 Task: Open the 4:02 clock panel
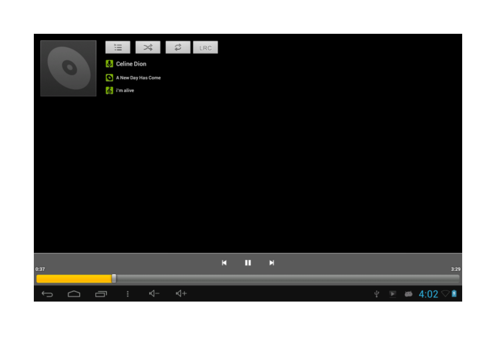[x=428, y=294]
